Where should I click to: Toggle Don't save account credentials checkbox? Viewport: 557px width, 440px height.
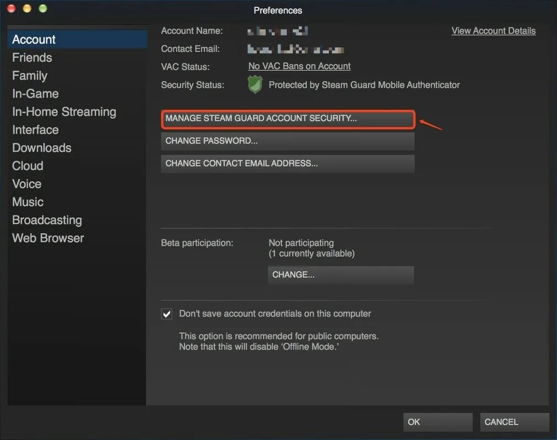[166, 314]
